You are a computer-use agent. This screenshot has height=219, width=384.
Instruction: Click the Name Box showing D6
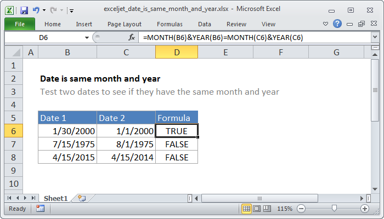(44, 38)
